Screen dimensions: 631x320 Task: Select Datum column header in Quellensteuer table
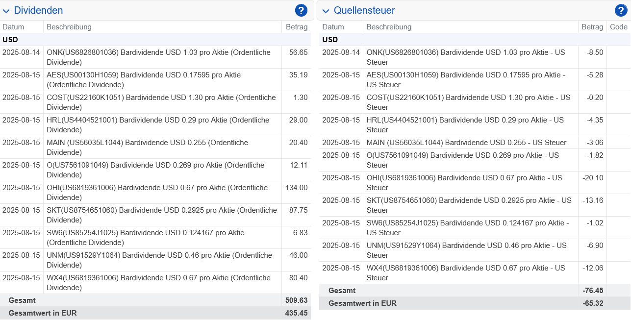click(333, 27)
